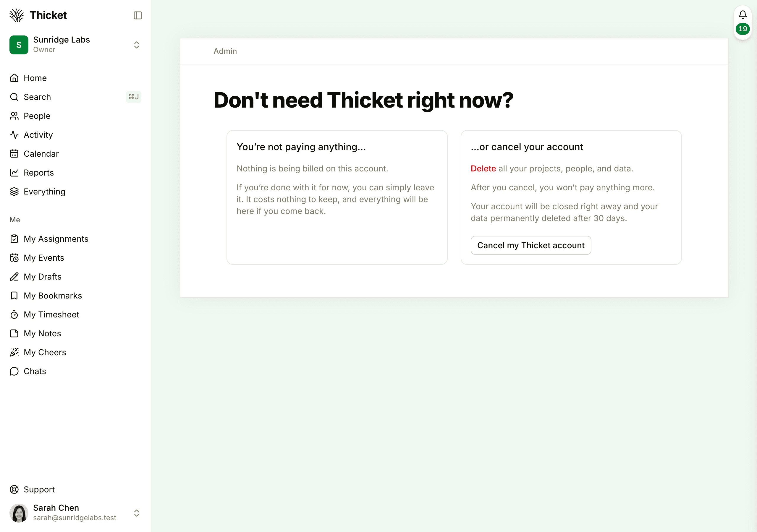Viewport: 757px width, 532px height.
Task: Open My Events
Action: tap(75, 258)
